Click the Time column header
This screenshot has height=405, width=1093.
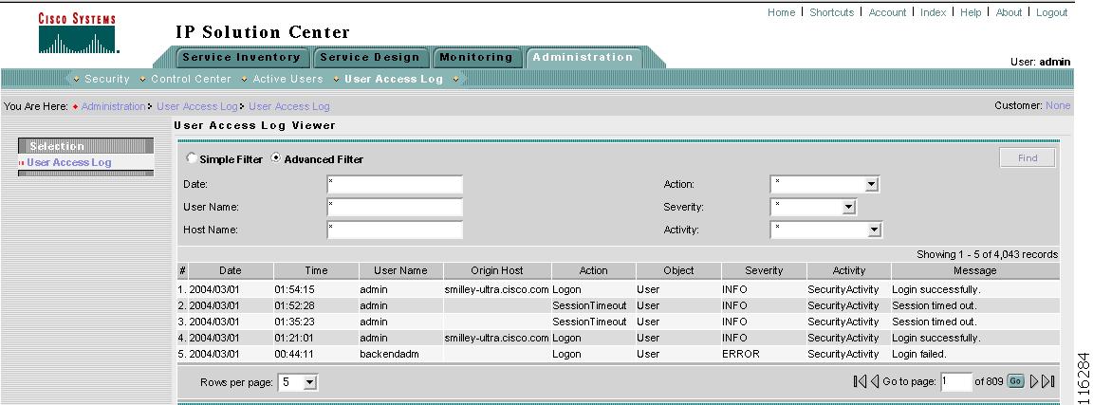(316, 270)
